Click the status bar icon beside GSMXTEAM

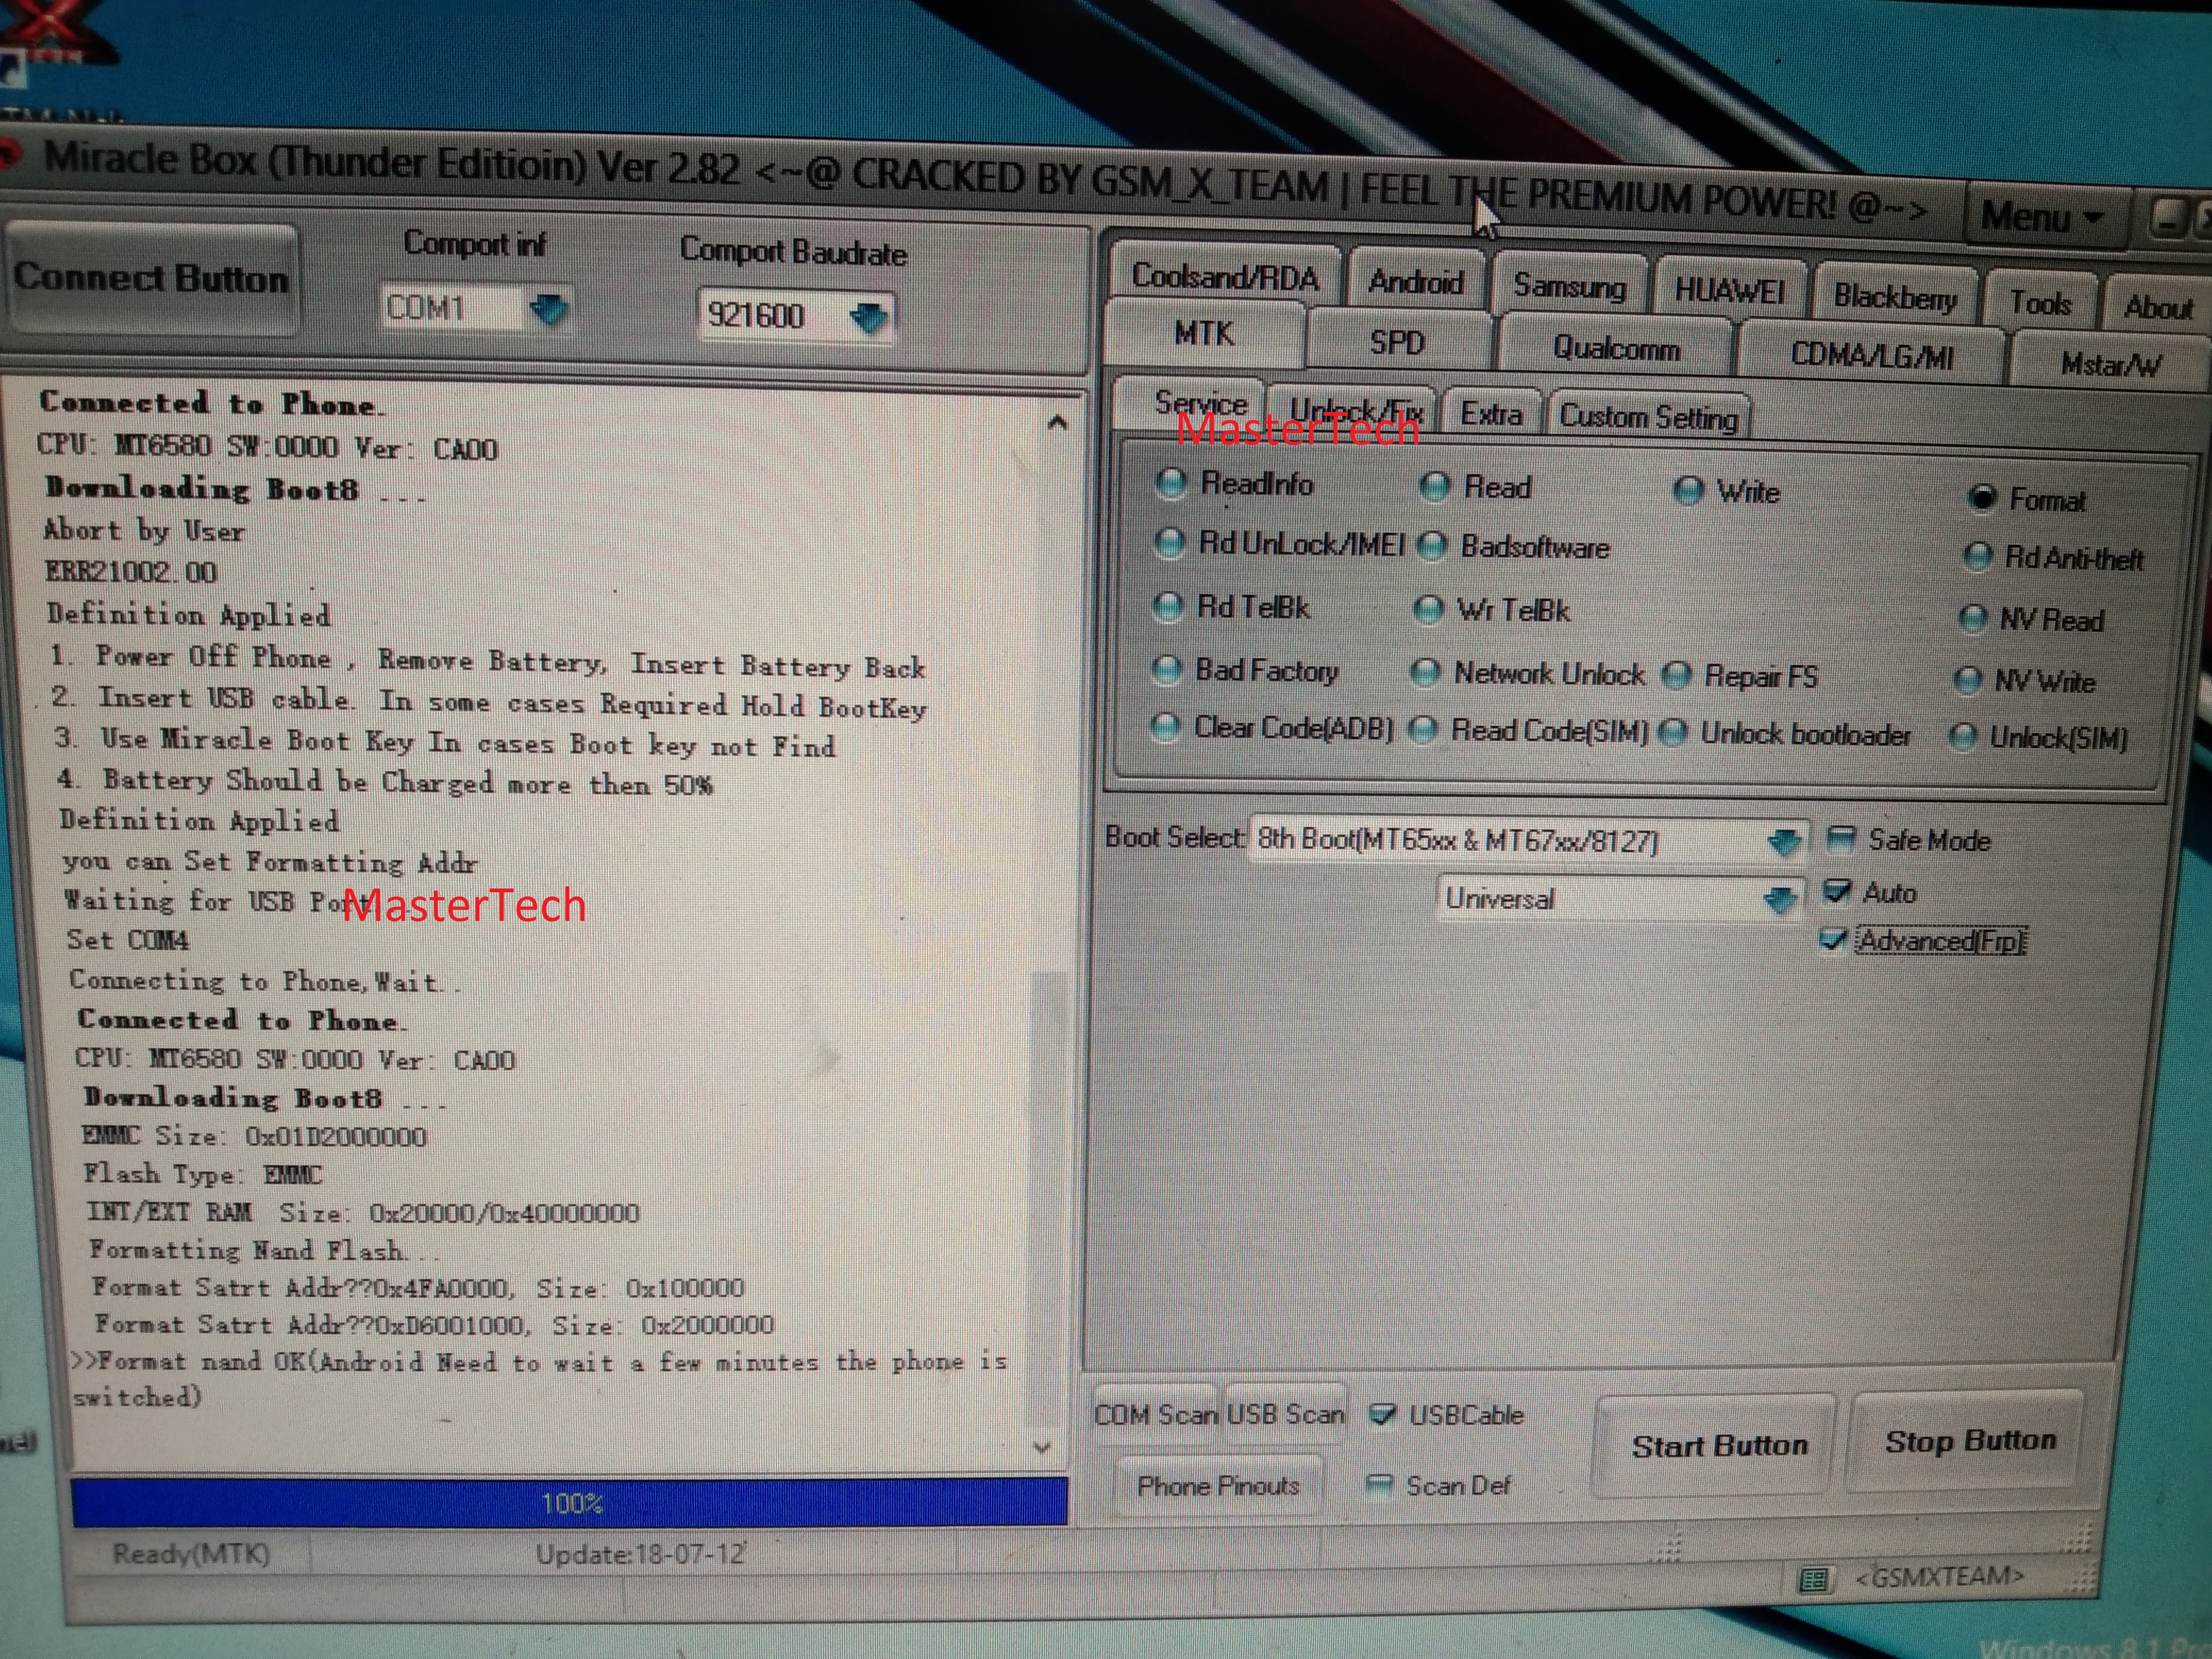pyautogui.click(x=1812, y=1581)
